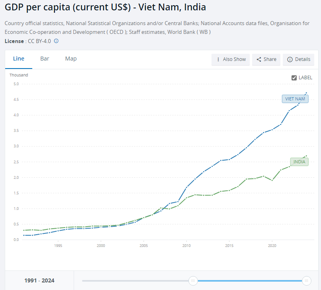Click the 2020 x-axis label
321x290 pixels.
272,245
